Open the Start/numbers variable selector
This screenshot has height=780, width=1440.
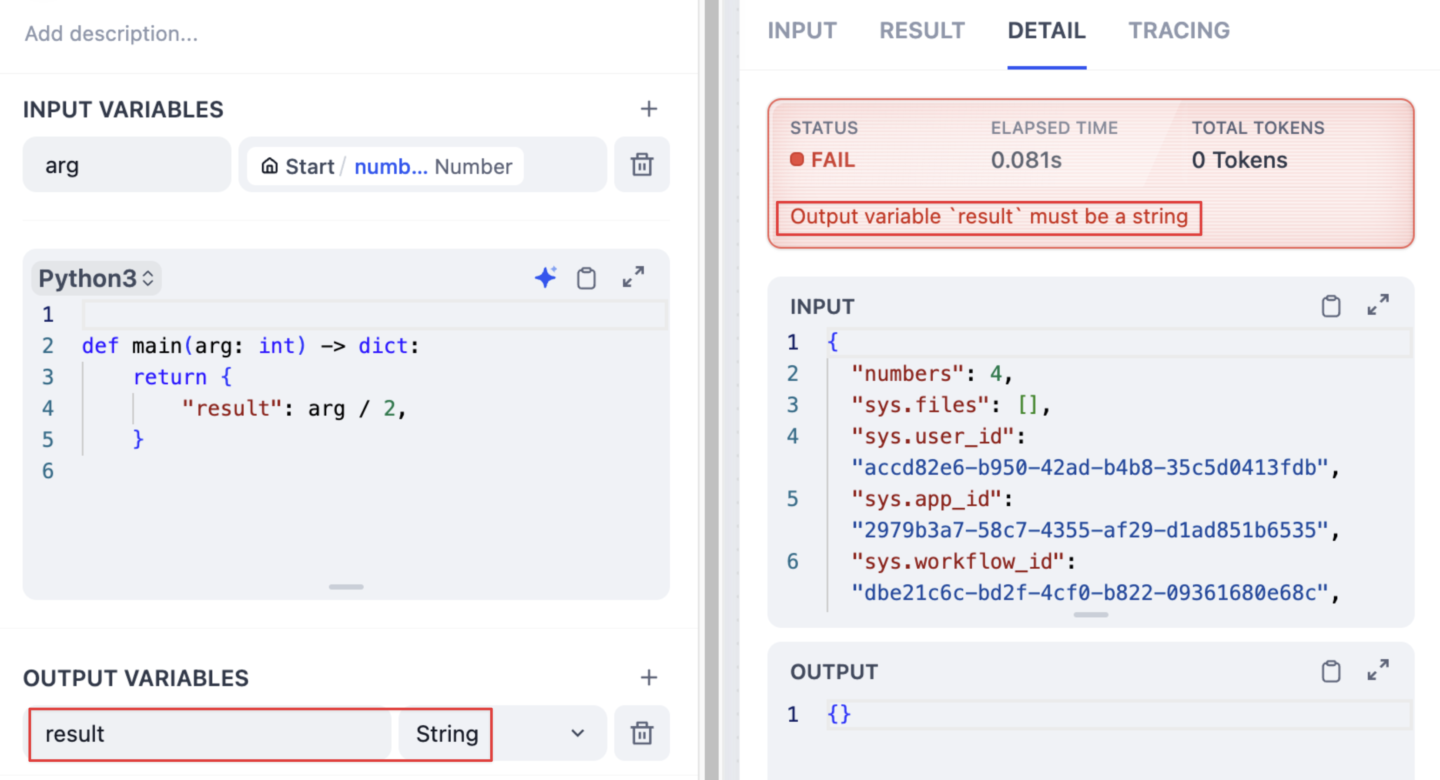386,166
